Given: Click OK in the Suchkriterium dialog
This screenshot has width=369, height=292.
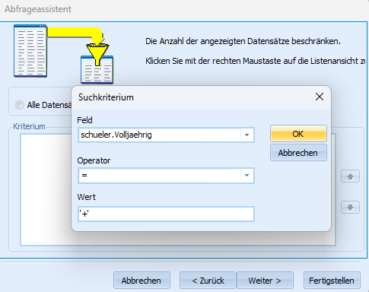Looking at the screenshot, I should pos(298,134).
